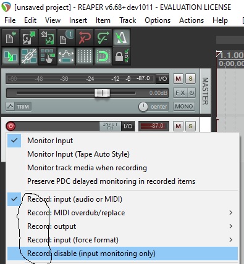Viewport: 244px width, 264px height.
Task: Click the Open project toolbar icon
Action: coord(29,38)
